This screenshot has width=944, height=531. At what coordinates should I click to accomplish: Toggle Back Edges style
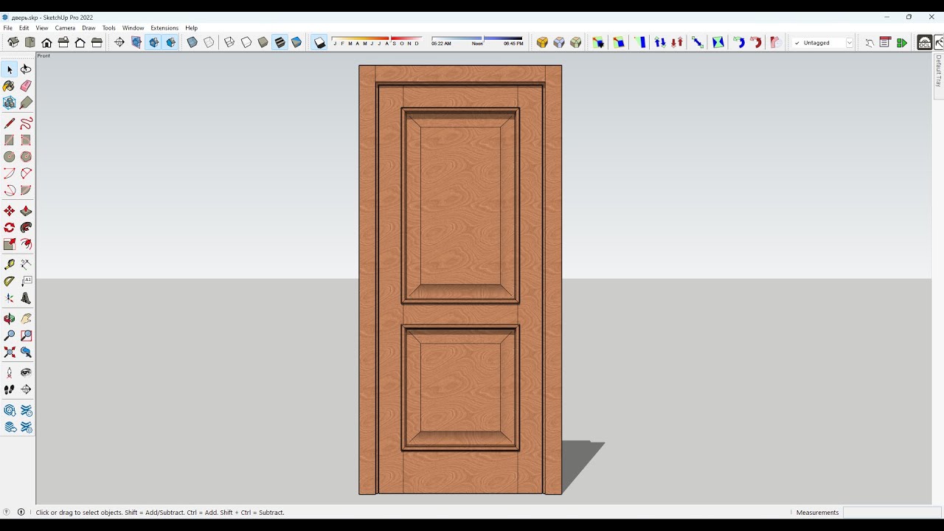[x=209, y=43]
